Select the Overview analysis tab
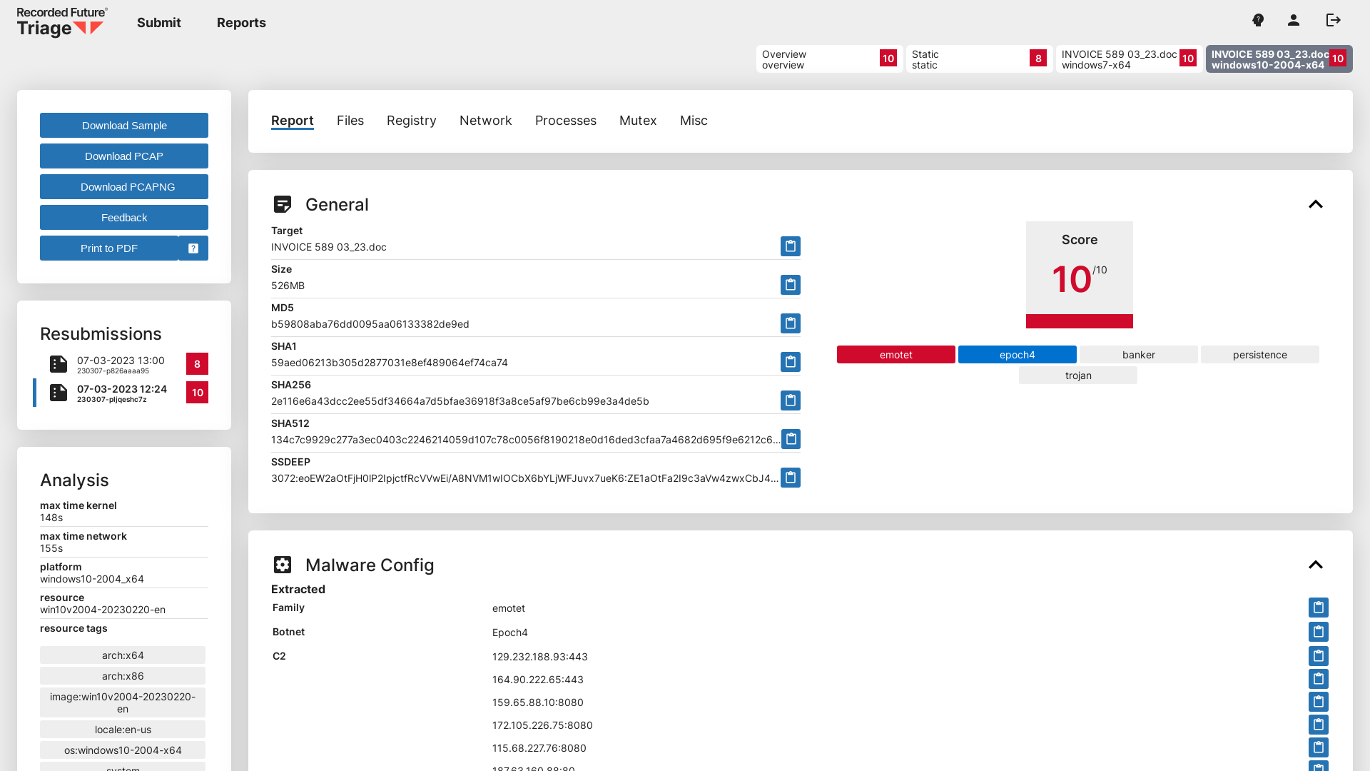 click(x=830, y=59)
